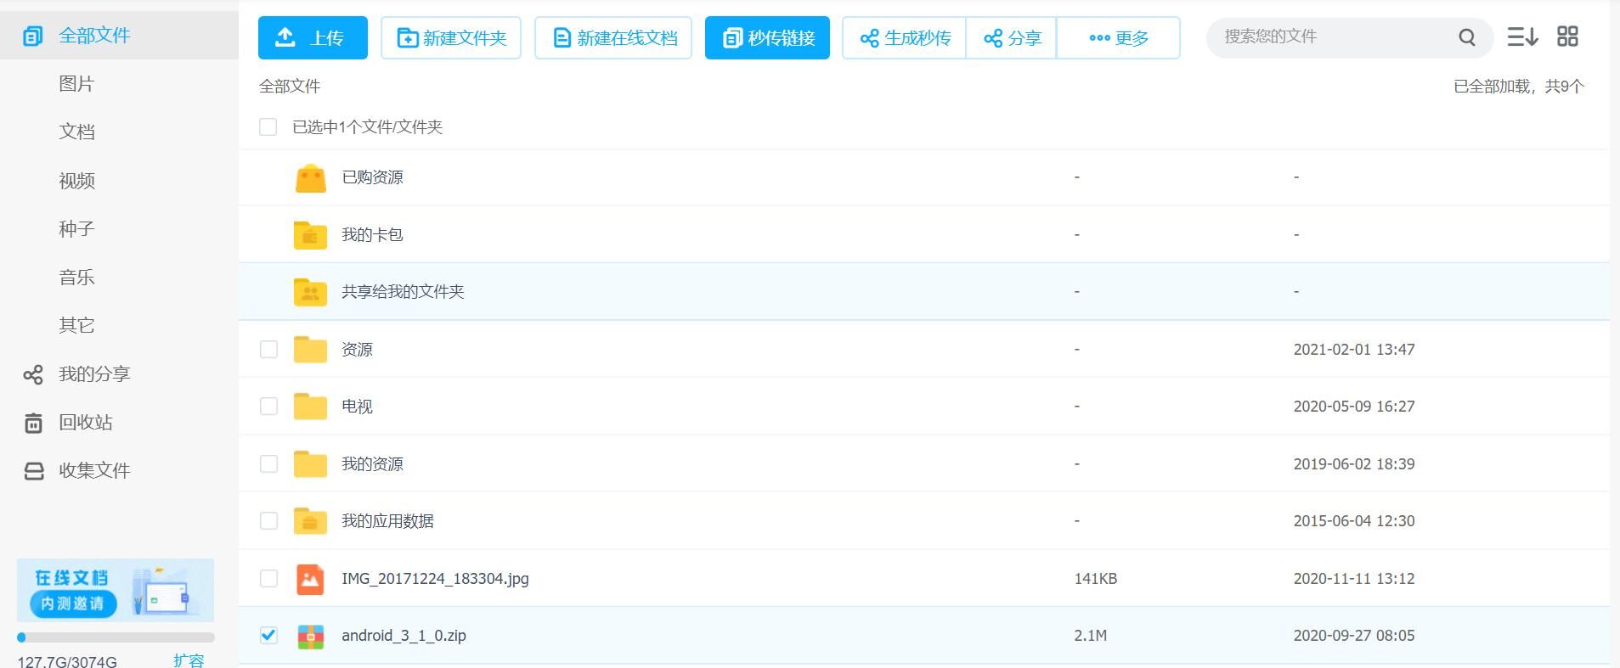Toggle the select-all files checkbox
Image resolution: width=1620 pixels, height=668 pixels.
click(x=268, y=127)
